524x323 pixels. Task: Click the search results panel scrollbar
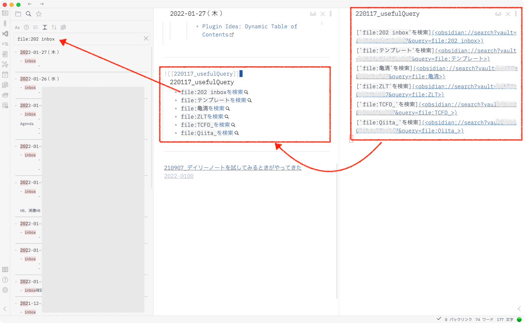(152, 118)
